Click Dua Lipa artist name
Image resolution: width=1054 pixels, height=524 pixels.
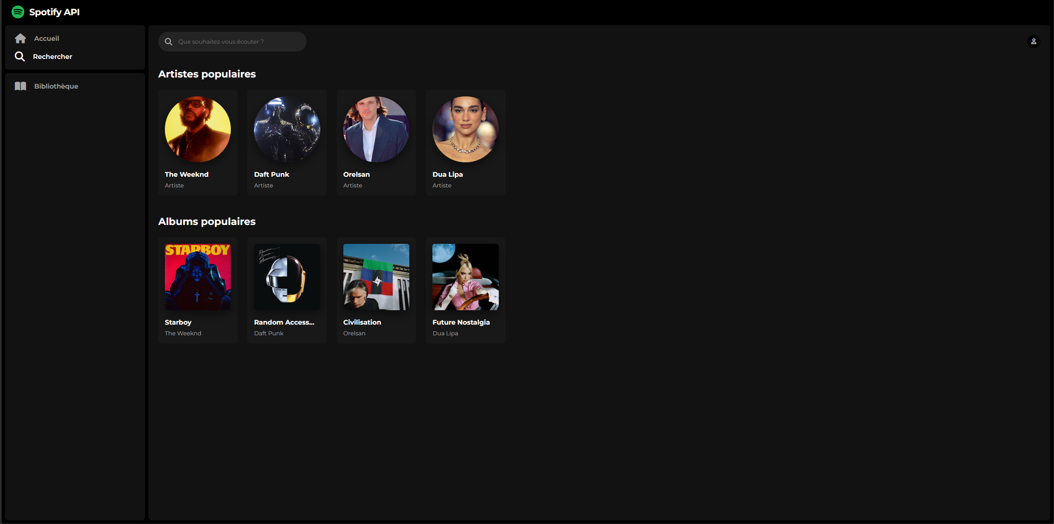click(448, 174)
